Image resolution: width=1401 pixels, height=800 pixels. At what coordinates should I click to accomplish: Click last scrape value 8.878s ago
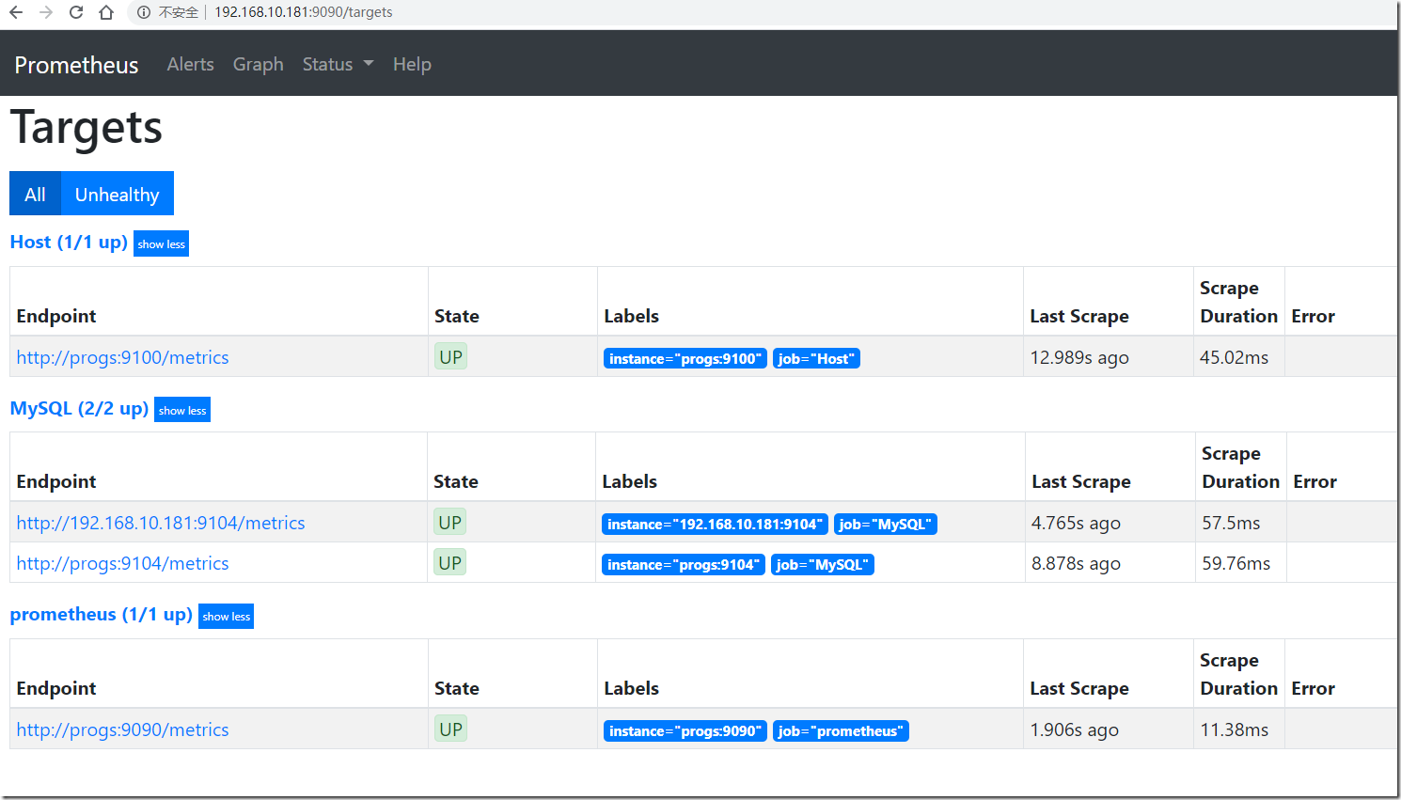point(1076,563)
